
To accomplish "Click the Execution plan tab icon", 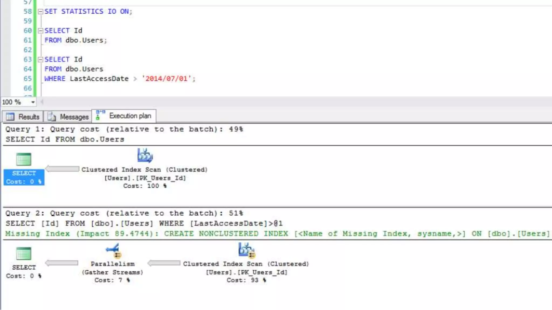I will (100, 115).
